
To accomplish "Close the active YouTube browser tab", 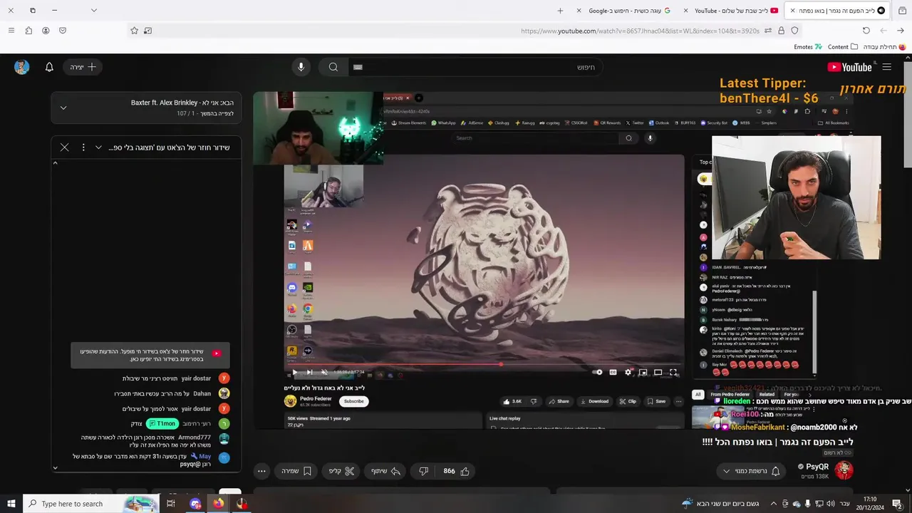I will coord(792,11).
